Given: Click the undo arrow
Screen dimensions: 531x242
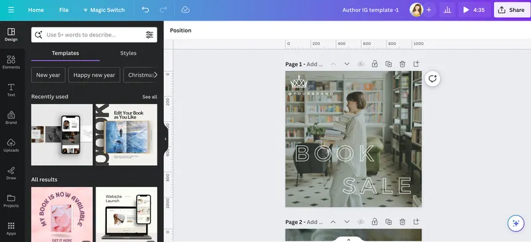Looking at the screenshot, I should tap(145, 10).
